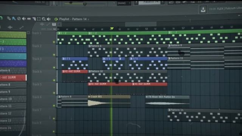Click the Track 2 header label

click(x=37, y=46)
